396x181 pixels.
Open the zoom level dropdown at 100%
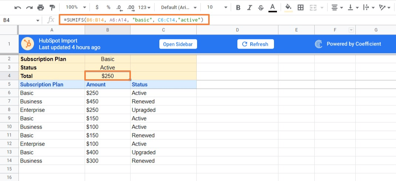coord(76,7)
